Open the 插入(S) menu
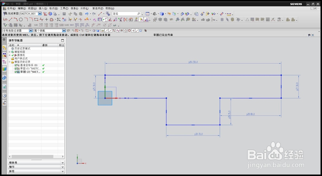 tap(43, 8)
